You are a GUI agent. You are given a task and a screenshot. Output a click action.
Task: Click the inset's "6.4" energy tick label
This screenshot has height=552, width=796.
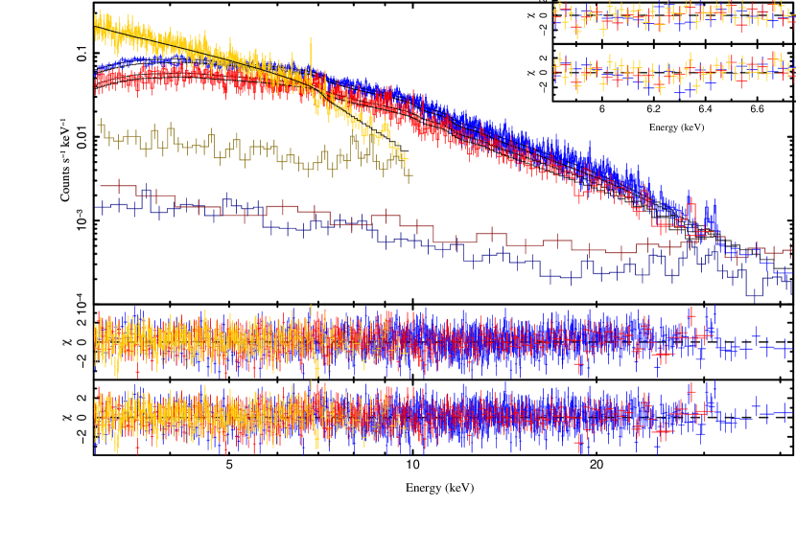[705, 109]
